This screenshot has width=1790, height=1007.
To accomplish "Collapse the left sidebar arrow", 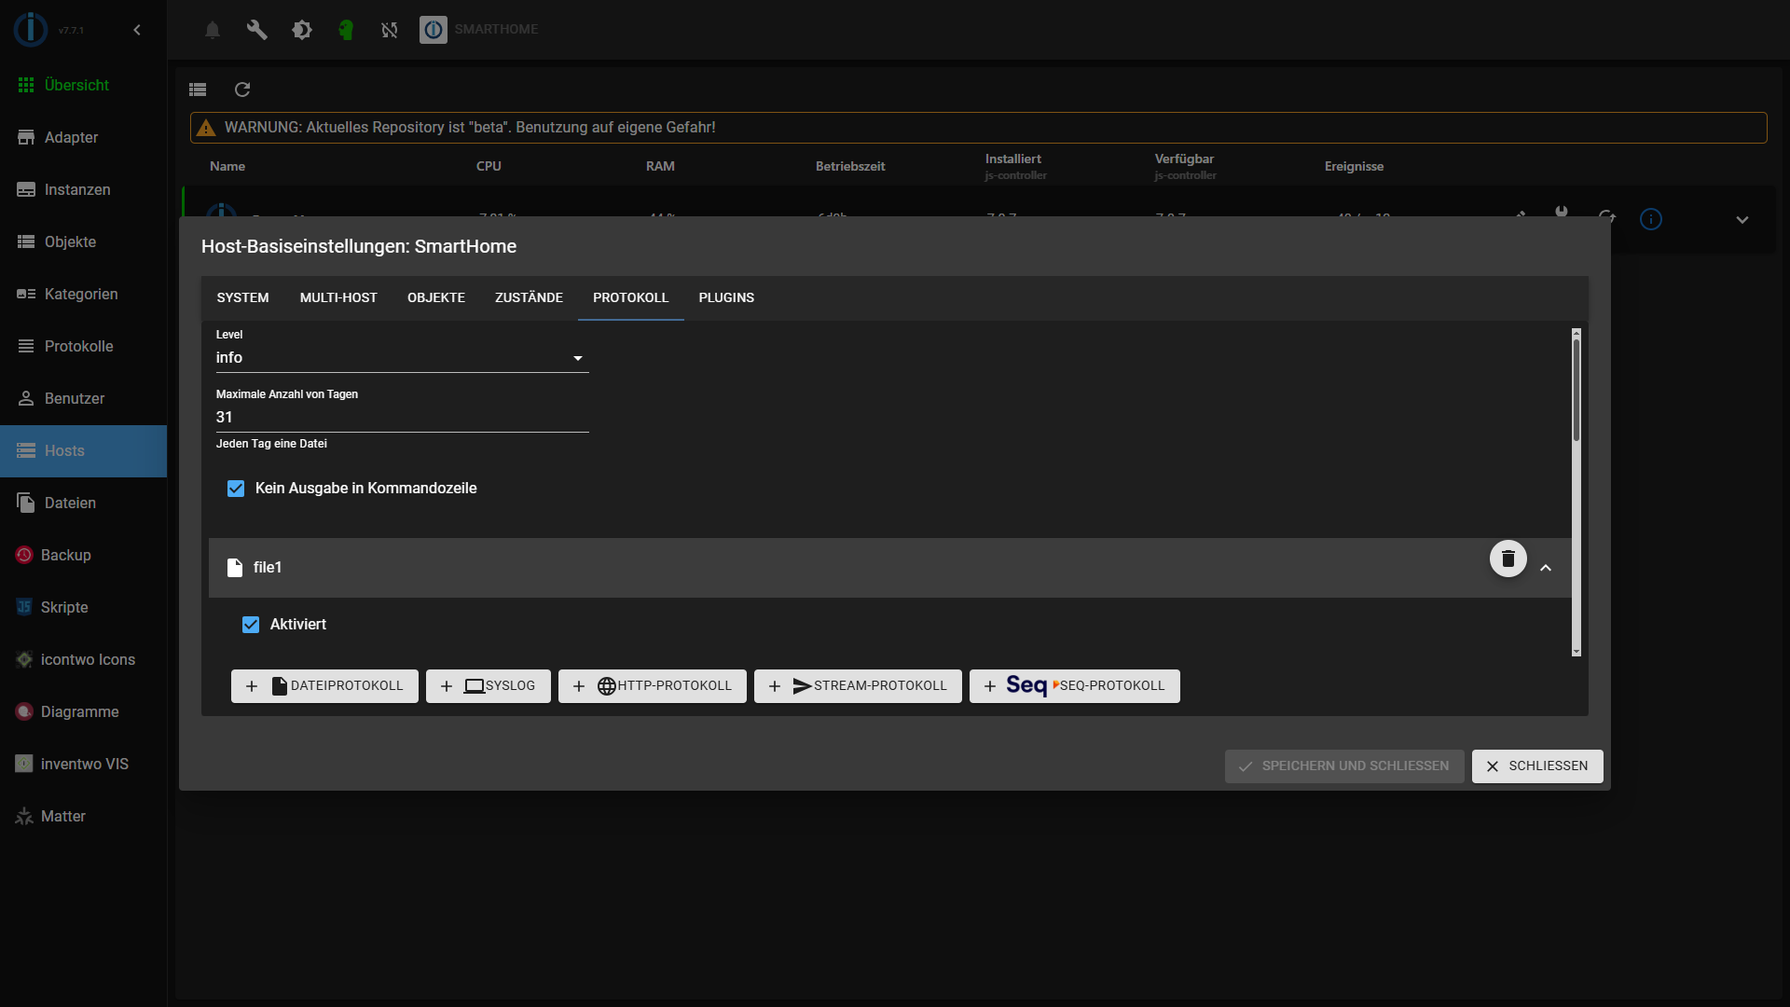I will [x=137, y=30].
